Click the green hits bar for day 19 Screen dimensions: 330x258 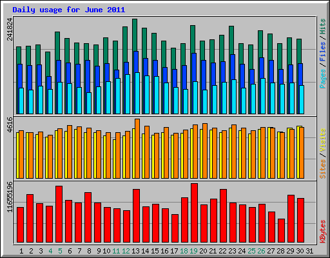[193, 39]
